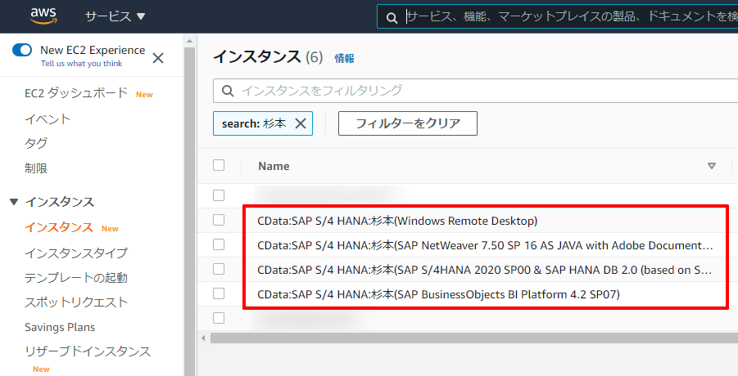Viewport: 738px width, 376px height.
Task: Click the magnifier icon in instance filter
Action: pyautogui.click(x=228, y=91)
